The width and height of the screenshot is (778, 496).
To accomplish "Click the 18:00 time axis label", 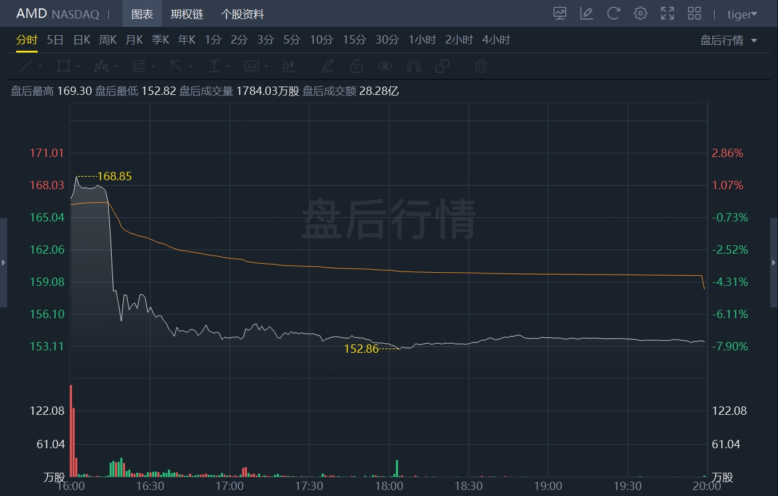I will (x=389, y=486).
